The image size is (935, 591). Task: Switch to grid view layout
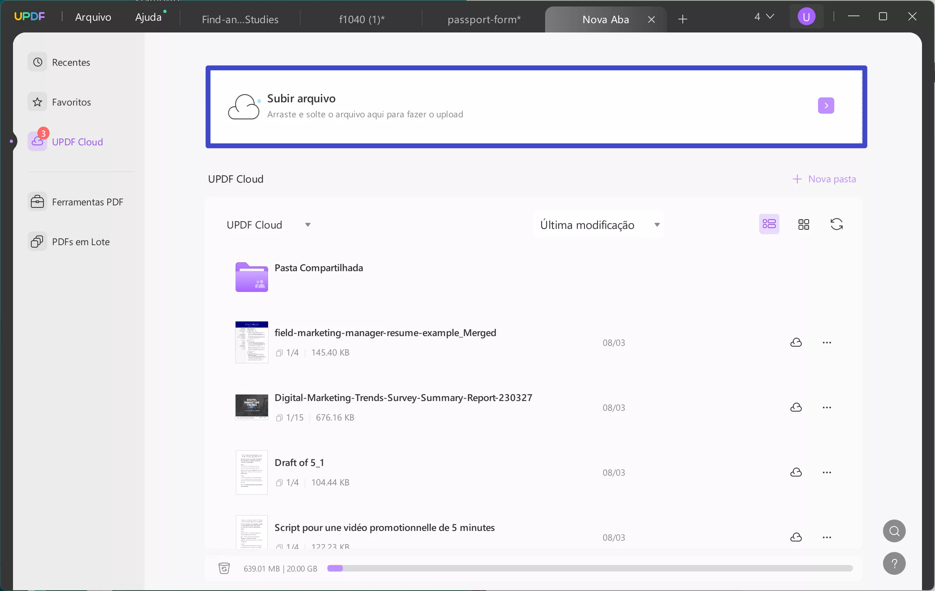[x=803, y=224]
